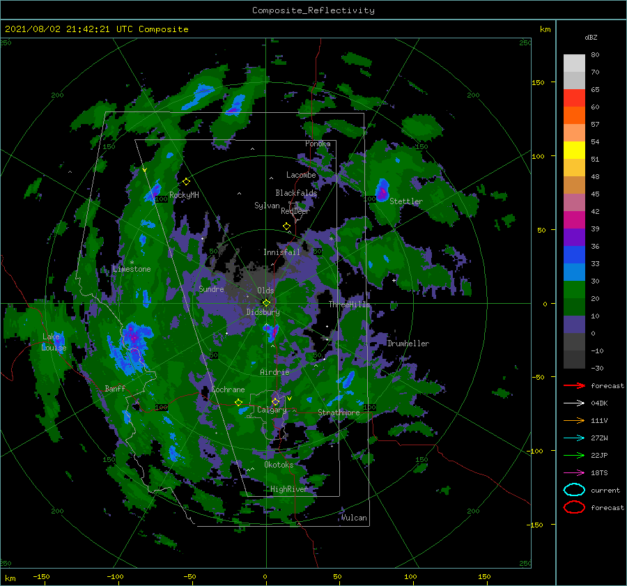The height and width of the screenshot is (586, 627).
Task: Click the Okotoks label
Action: pos(279,465)
